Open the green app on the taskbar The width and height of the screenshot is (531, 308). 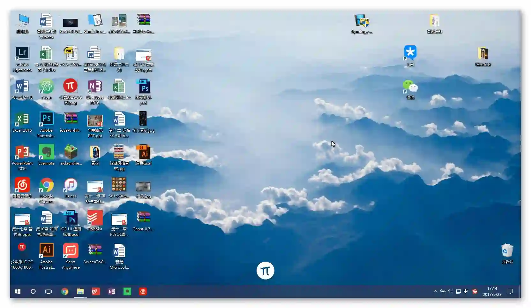pyautogui.click(x=127, y=291)
